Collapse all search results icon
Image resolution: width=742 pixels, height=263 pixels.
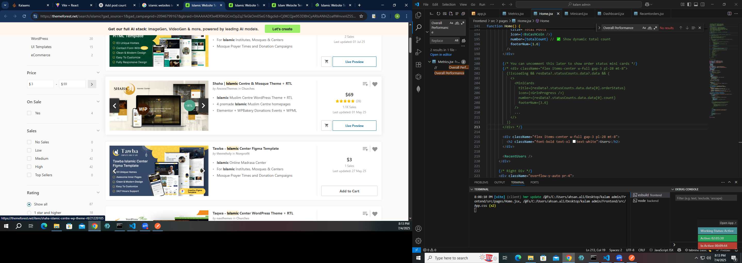point(463,14)
